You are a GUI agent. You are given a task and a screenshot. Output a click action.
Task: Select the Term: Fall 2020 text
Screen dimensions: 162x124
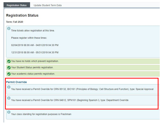(x=15, y=22)
